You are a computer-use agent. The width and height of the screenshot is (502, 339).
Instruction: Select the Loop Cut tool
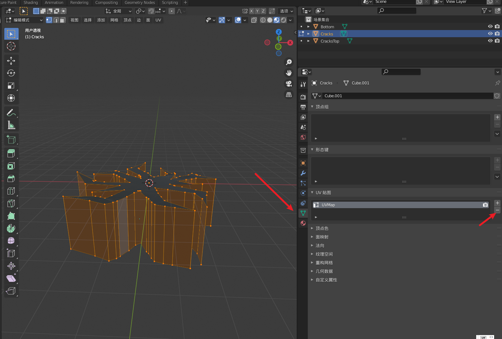11,191
